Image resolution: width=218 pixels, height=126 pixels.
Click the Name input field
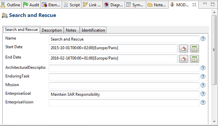(x=124, y=39)
